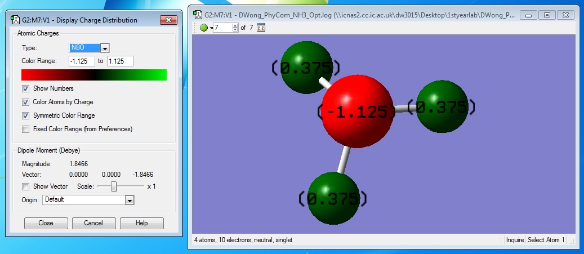Close the molecule viewer window

565,15
